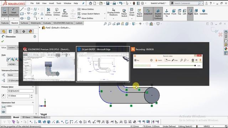Switch to Isometric view

tap(203, 12)
